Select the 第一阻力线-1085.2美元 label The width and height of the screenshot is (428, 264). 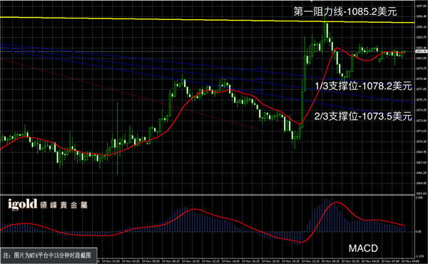[345, 11]
